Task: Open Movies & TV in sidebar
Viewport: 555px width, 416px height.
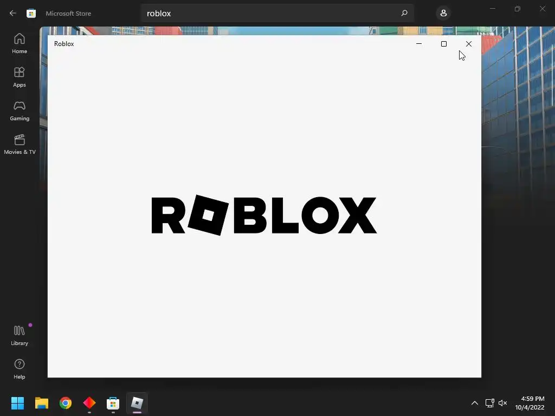Action: tap(20, 144)
